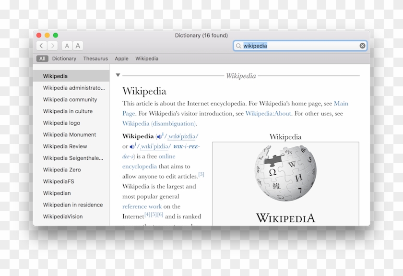
Task: Click citation [6] footnote link
Action: point(160,214)
